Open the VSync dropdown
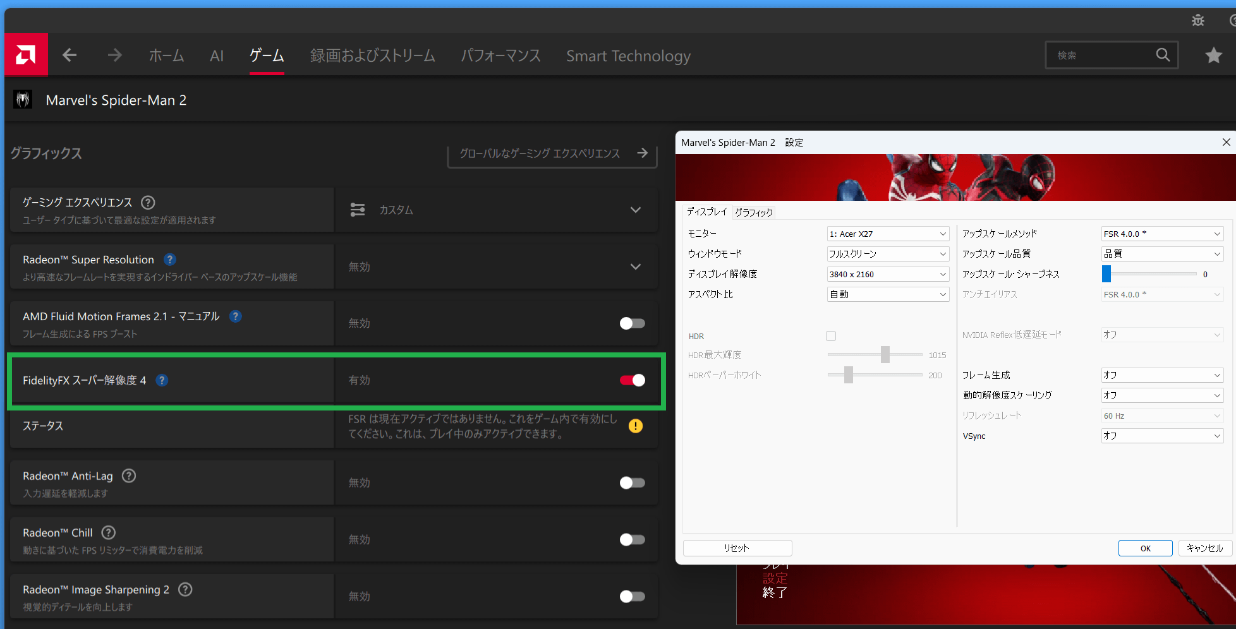Screen dimensions: 1236x629 pos(1162,436)
